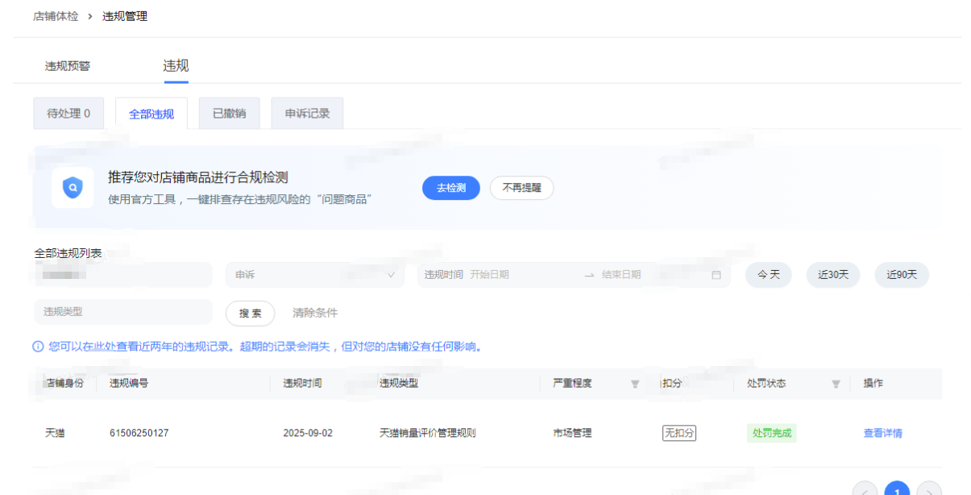Viewport: 971px width, 495px height.
Task: Select the 今天 quick date filter
Action: pos(768,275)
